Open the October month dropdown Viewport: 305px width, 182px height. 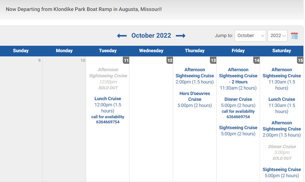pyautogui.click(x=250, y=36)
